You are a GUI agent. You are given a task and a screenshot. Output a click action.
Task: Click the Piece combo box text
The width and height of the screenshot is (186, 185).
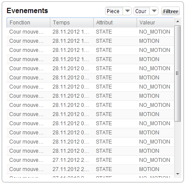click(x=114, y=11)
